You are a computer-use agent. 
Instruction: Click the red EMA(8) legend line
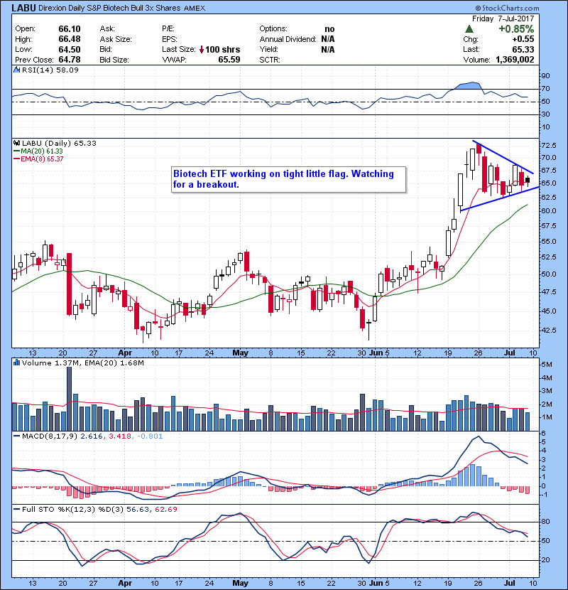click(16, 159)
